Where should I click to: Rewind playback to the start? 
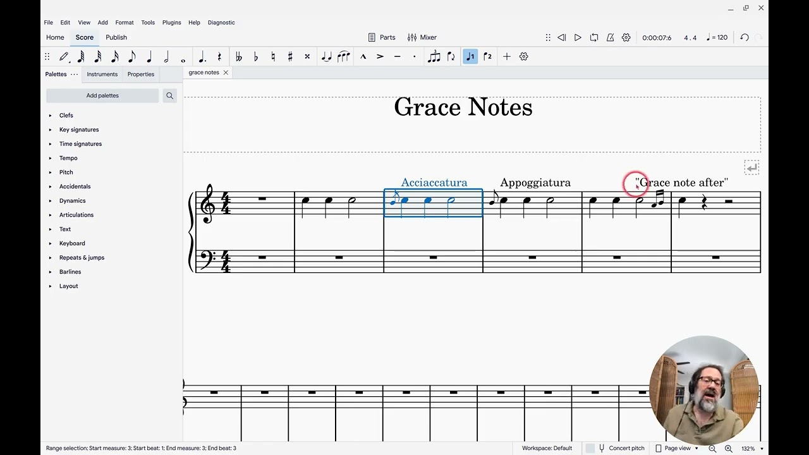click(561, 37)
